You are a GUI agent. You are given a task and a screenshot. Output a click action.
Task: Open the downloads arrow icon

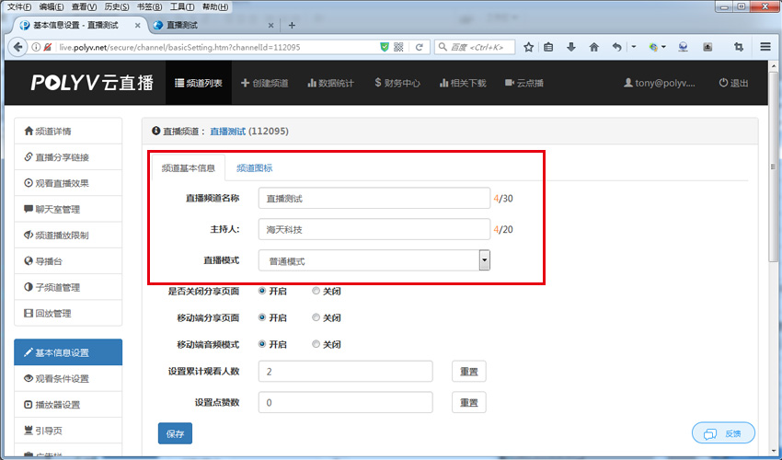coord(571,46)
